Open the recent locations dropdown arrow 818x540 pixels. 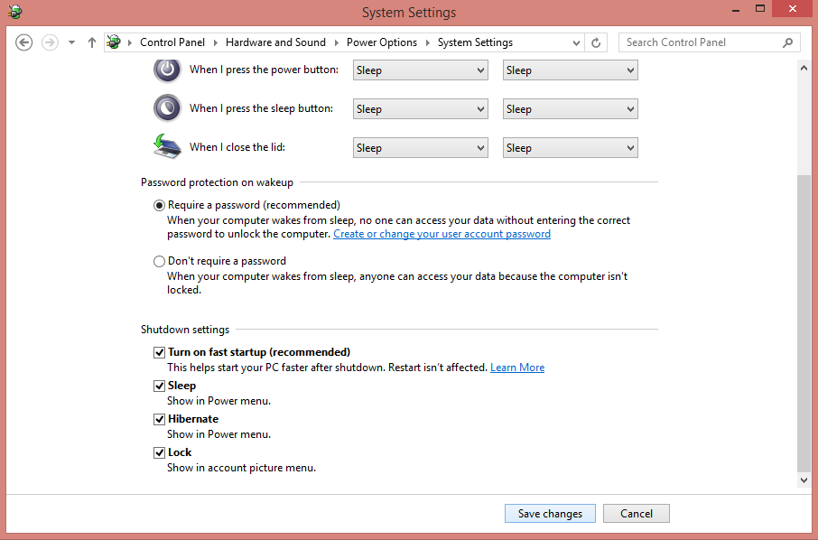click(71, 42)
